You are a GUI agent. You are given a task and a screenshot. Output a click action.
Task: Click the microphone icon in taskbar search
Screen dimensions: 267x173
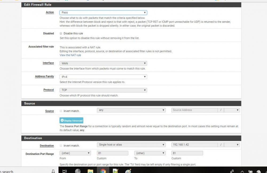[x=53, y=171]
